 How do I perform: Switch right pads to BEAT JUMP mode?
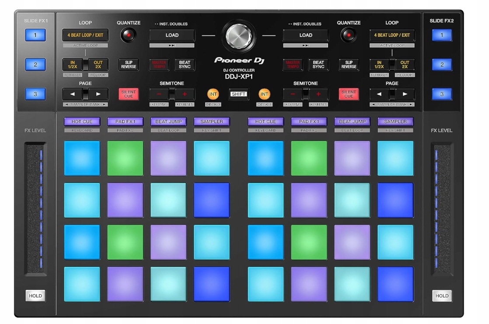(x=352, y=122)
